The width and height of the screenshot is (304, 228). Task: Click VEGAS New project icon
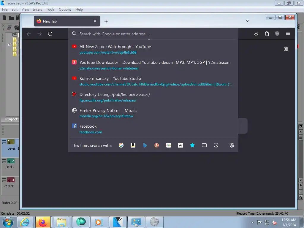point(4,18)
